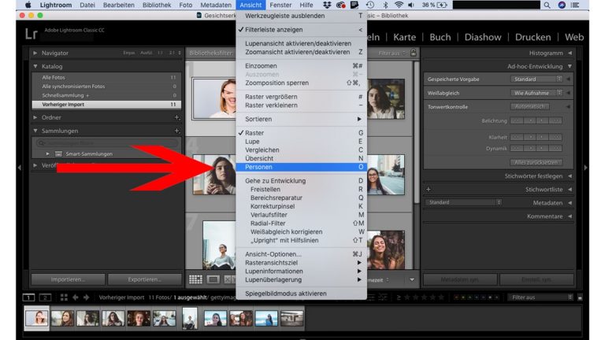Click the Importieren button
The width and height of the screenshot is (605, 340).
[x=66, y=279]
